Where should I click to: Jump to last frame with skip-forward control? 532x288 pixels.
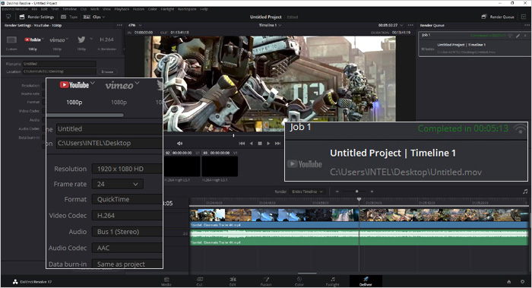[x=277, y=144]
